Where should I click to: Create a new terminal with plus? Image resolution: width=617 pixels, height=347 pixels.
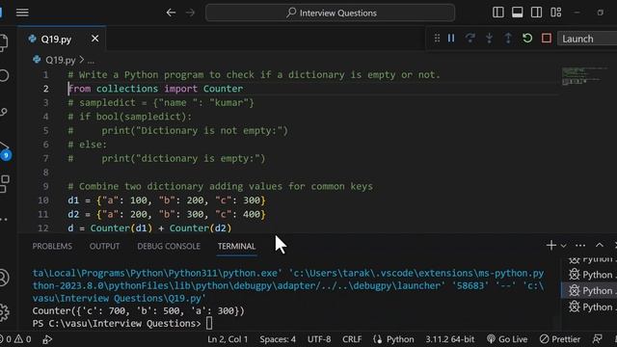pyautogui.click(x=550, y=246)
